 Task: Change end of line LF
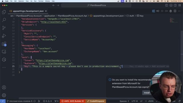[141, 101]
